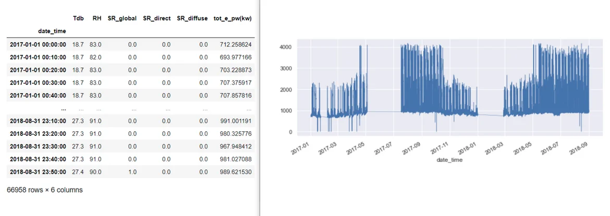Click the 66958 rows × 6 columns summary
Image resolution: width=610 pixels, height=216 pixels.
45,190
